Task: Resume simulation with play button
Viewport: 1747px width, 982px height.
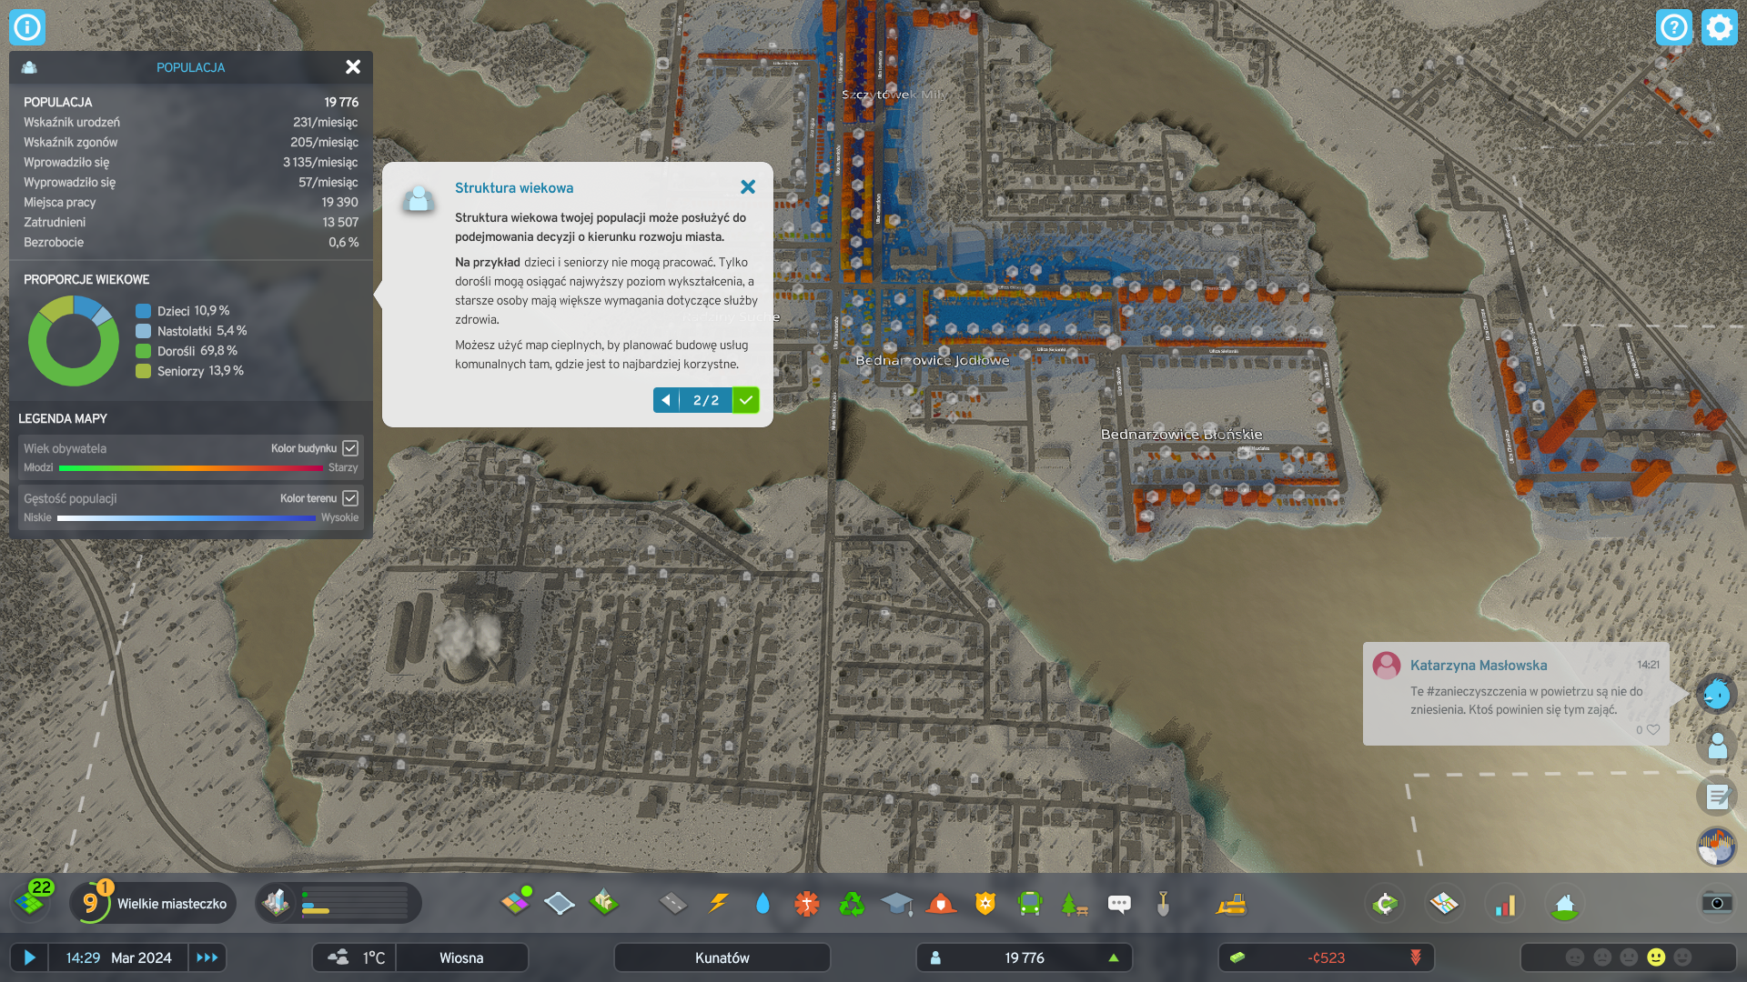Action: point(29,957)
